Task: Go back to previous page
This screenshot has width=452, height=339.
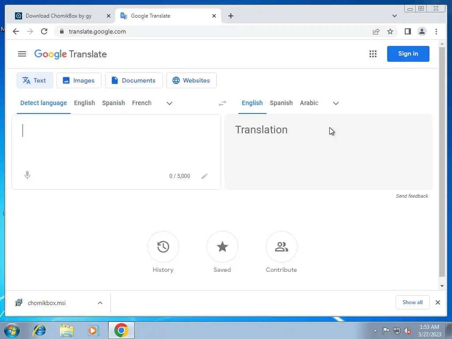Action: click(x=16, y=31)
